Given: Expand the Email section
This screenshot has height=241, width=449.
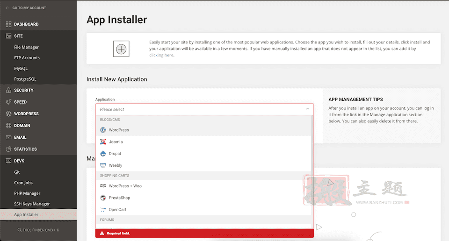Looking at the screenshot, I should (x=38, y=137).
